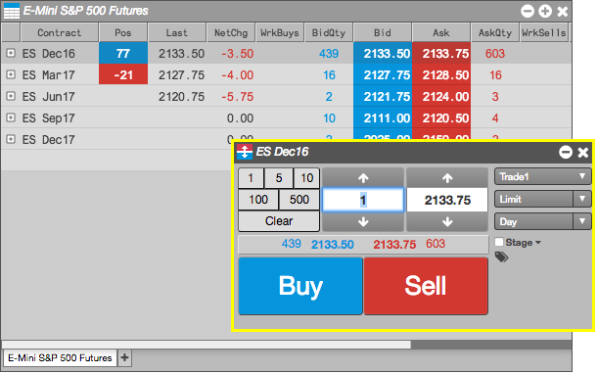This screenshot has height=374, width=598.
Task: Click the NetChg column header
Action: 231,33
